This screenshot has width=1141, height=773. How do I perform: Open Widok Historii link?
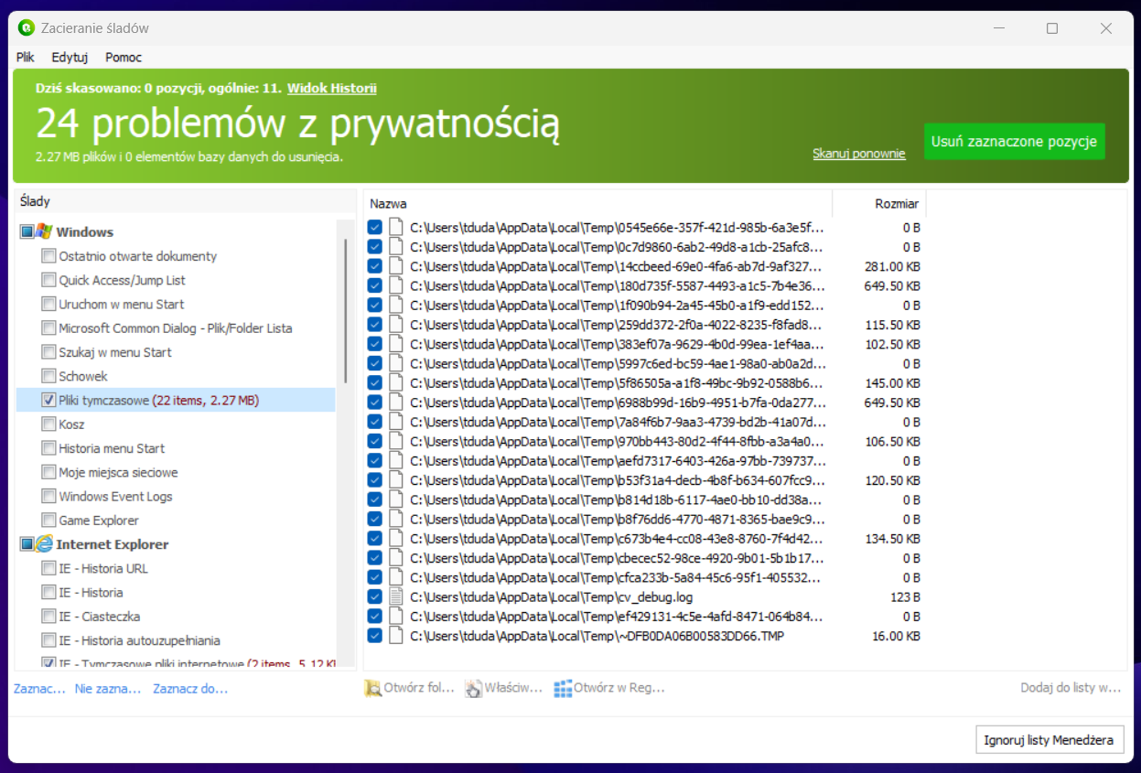(333, 87)
